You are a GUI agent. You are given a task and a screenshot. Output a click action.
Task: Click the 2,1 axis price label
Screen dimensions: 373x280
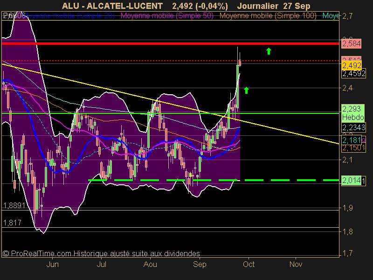tap(347, 160)
